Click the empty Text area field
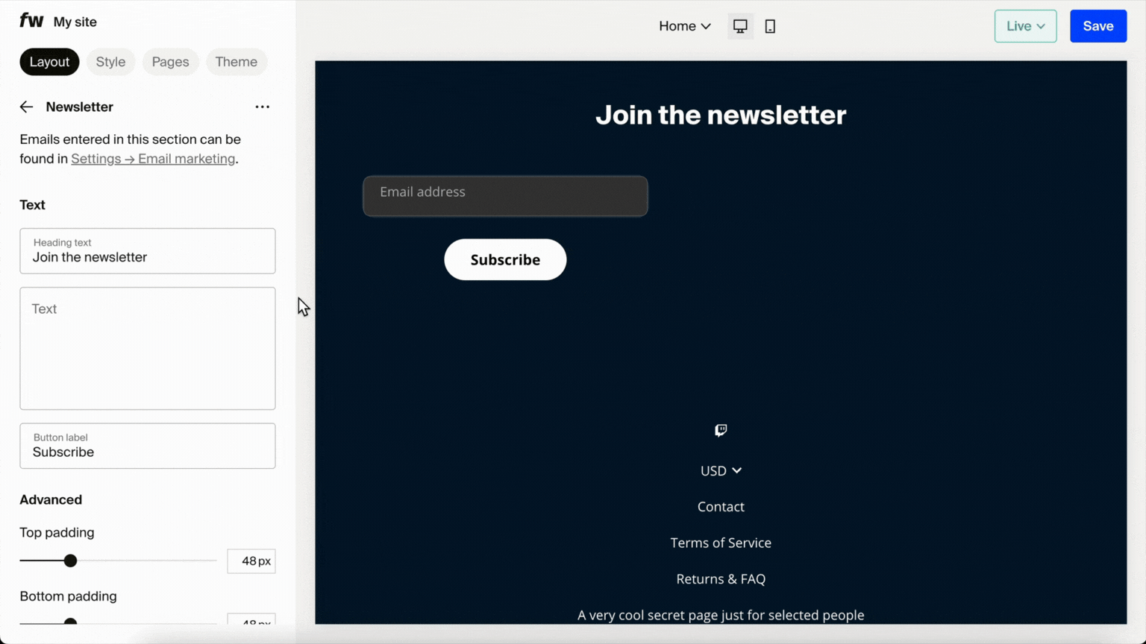1146x644 pixels. [x=147, y=348]
